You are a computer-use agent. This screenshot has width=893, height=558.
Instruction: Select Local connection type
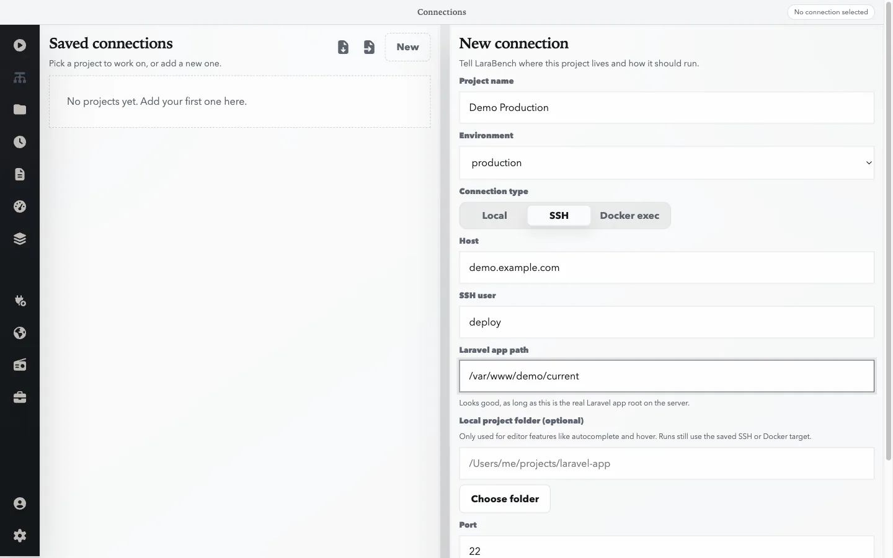494,216
